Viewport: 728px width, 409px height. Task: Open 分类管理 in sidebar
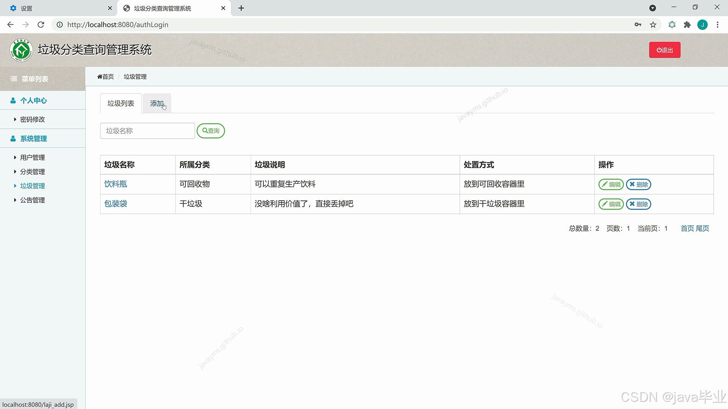tap(32, 172)
